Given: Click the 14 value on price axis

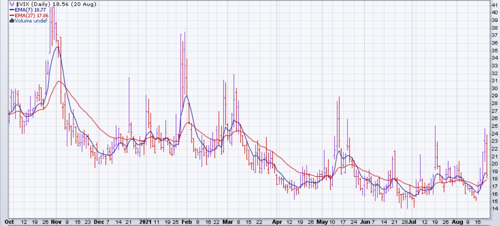Looking at the screenshot, I should (494, 209).
